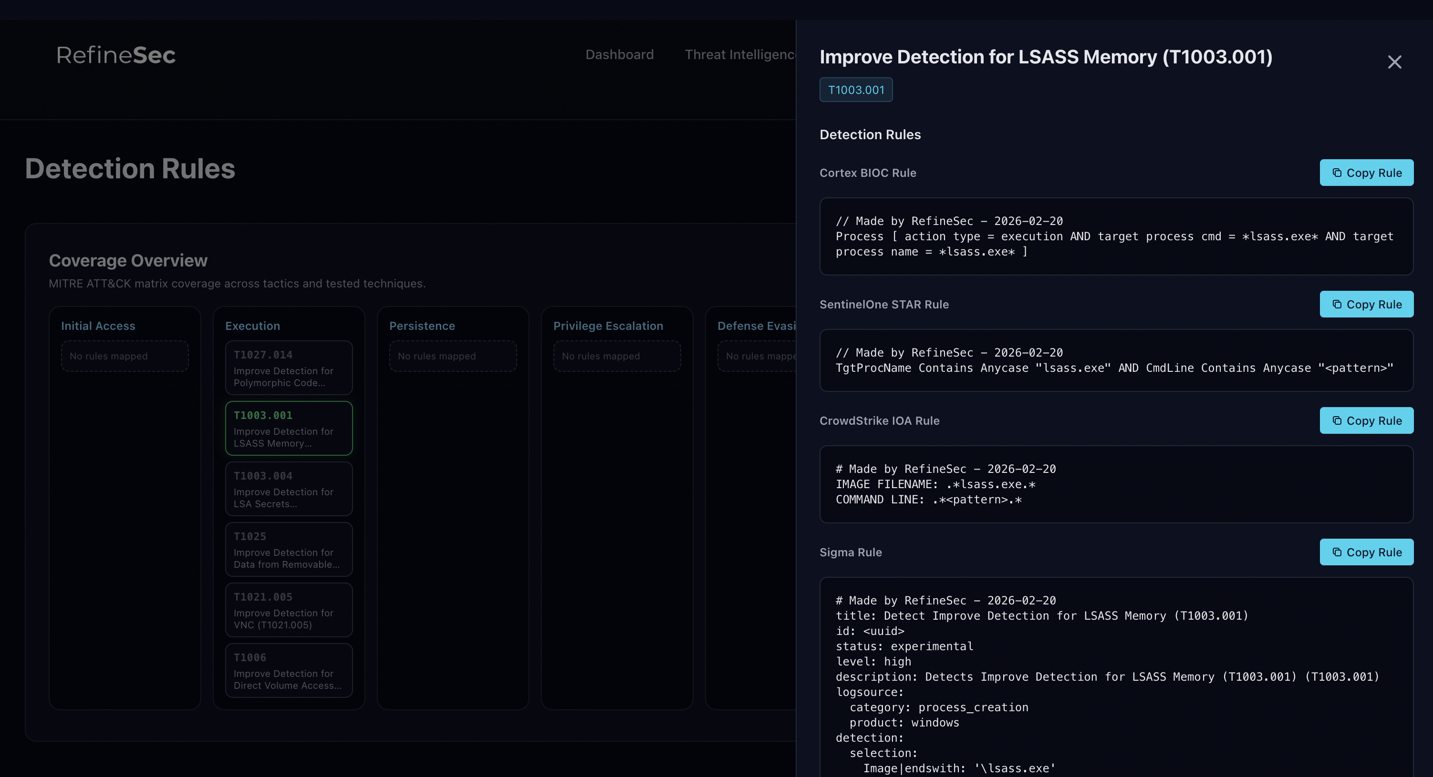Open the T1003.004 LSA Secrets card
This screenshot has width=1433, height=777.
[x=289, y=489]
